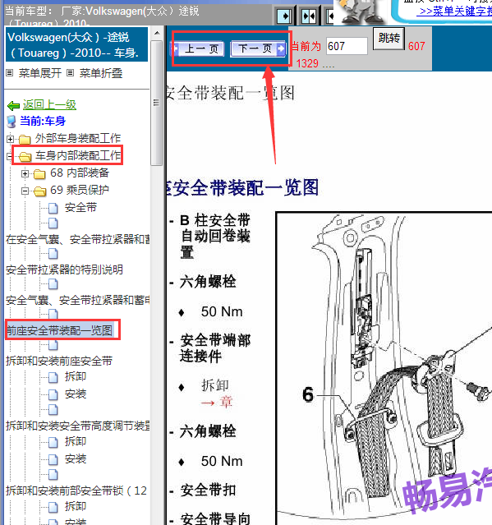This screenshot has width=492, height=525.
Task: Click the Volkswagen(大众)-途锐 sidebar header
Action: [x=76, y=45]
